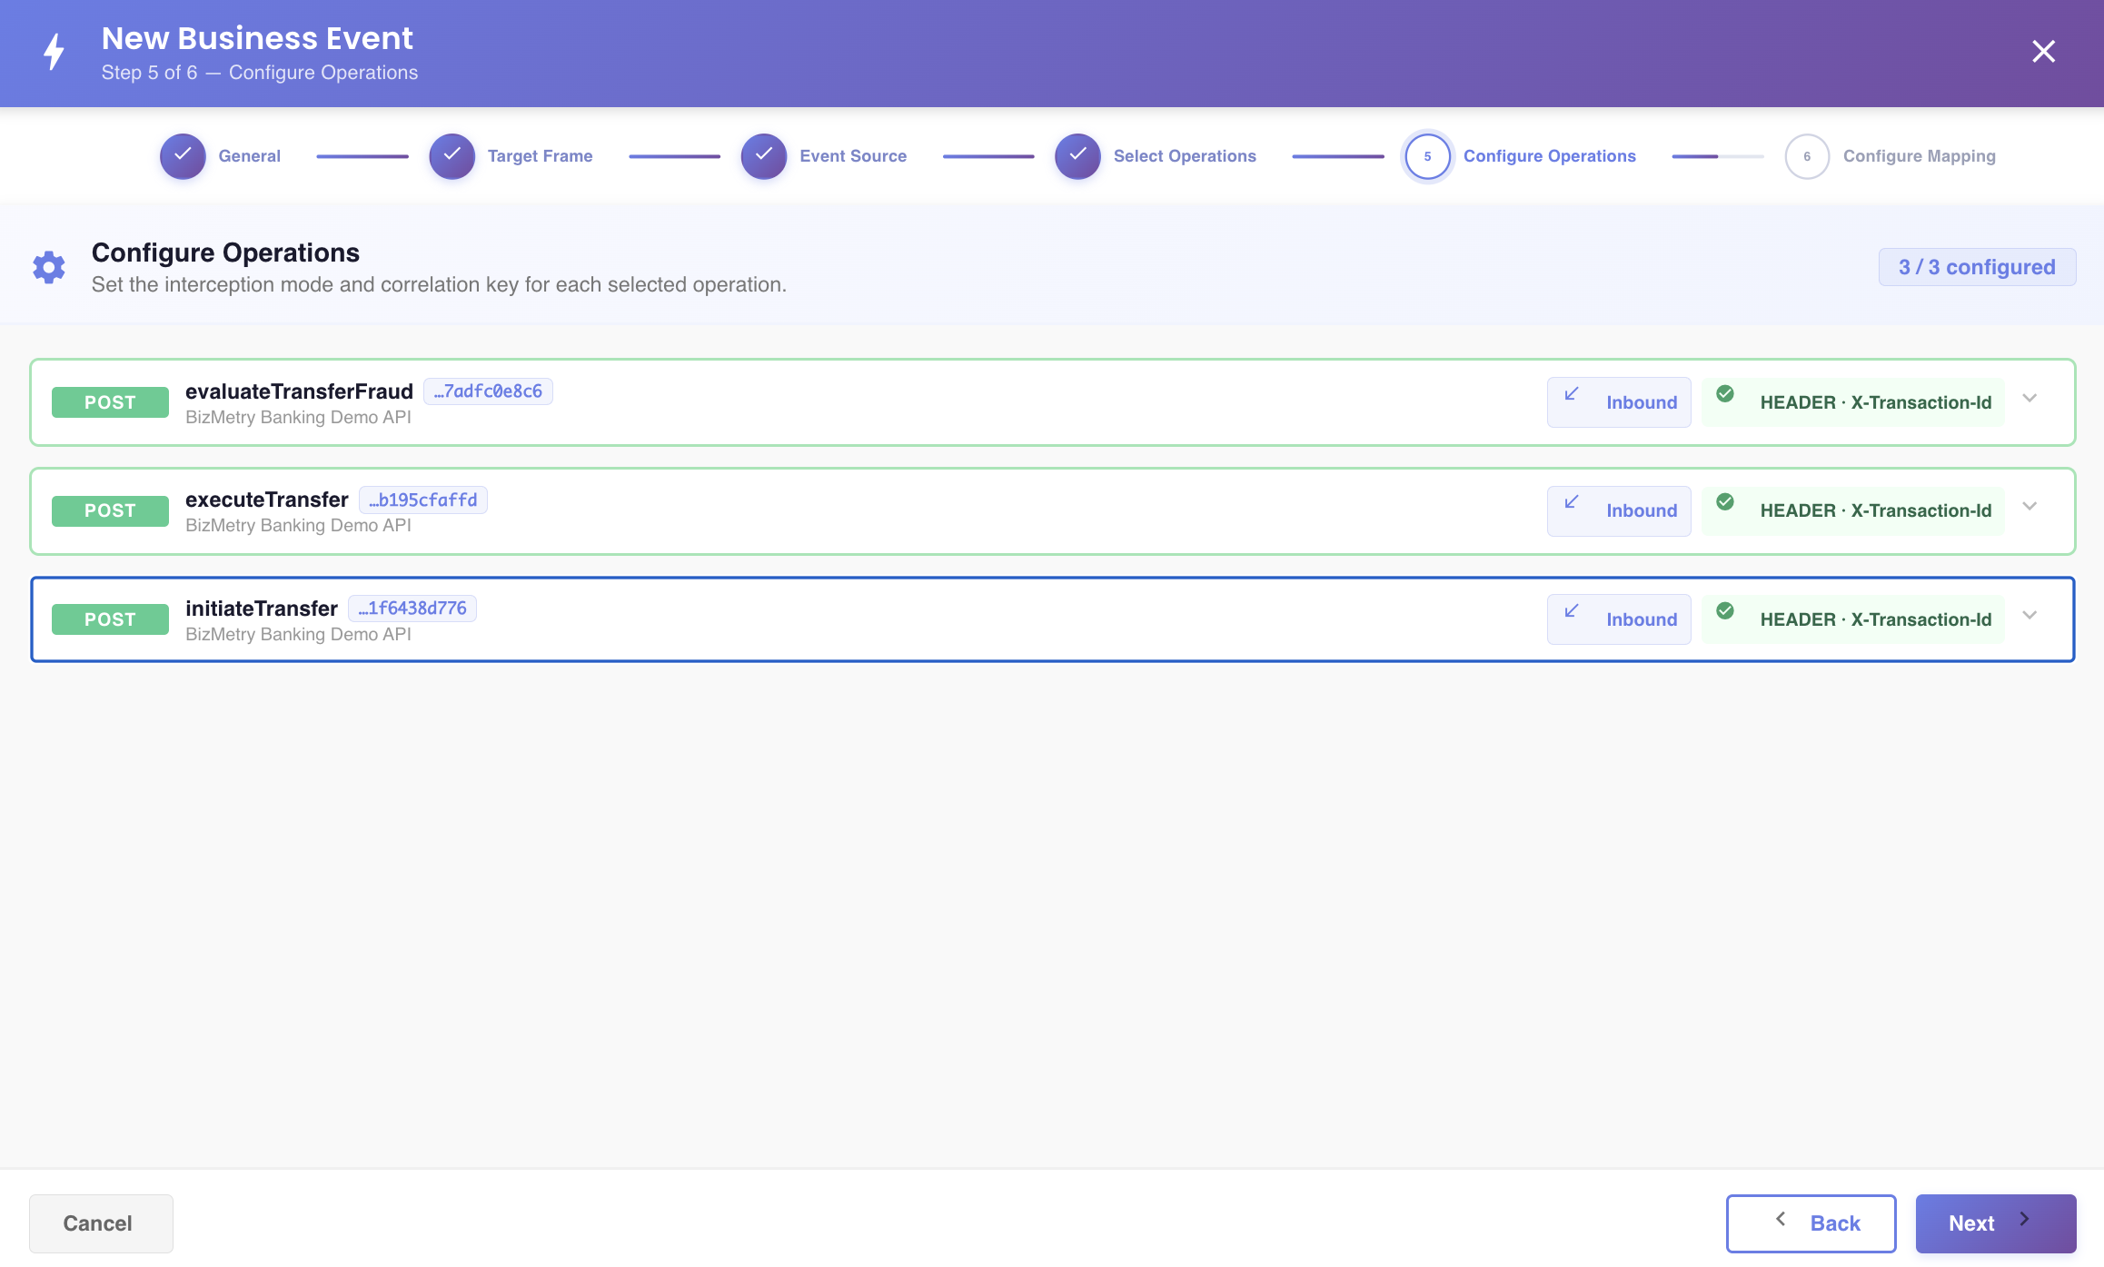Click the lightning bolt event icon
The height and width of the screenshot is (1267, 2104).
coord(55,52)
